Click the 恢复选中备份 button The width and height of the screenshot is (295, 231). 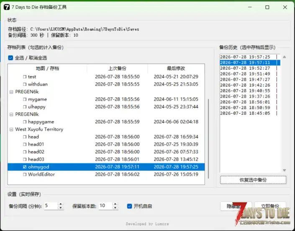(253, 180)
